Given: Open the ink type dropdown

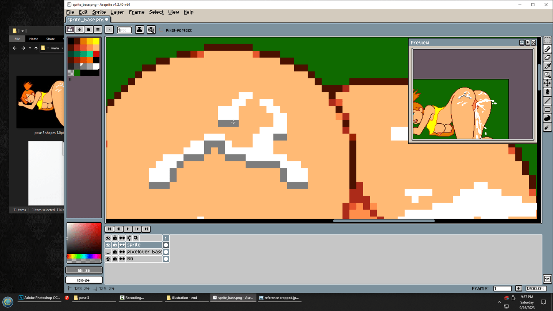Looking at the screenshot, I should [139, 30].
